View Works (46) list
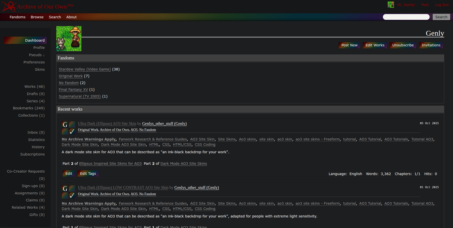453x228 pixels. pyautogui.click(x=34, y=87)
